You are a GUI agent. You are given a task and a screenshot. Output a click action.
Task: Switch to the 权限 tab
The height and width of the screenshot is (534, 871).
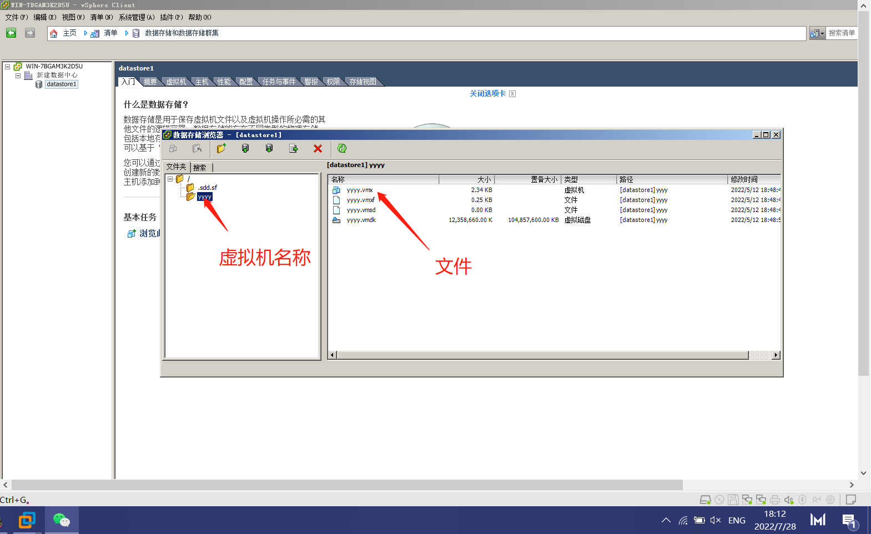333,82
